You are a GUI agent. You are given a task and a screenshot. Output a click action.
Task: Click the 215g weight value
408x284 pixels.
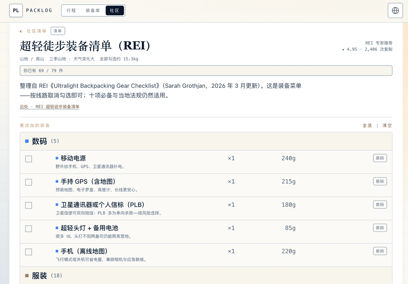(x=288, y=182)
